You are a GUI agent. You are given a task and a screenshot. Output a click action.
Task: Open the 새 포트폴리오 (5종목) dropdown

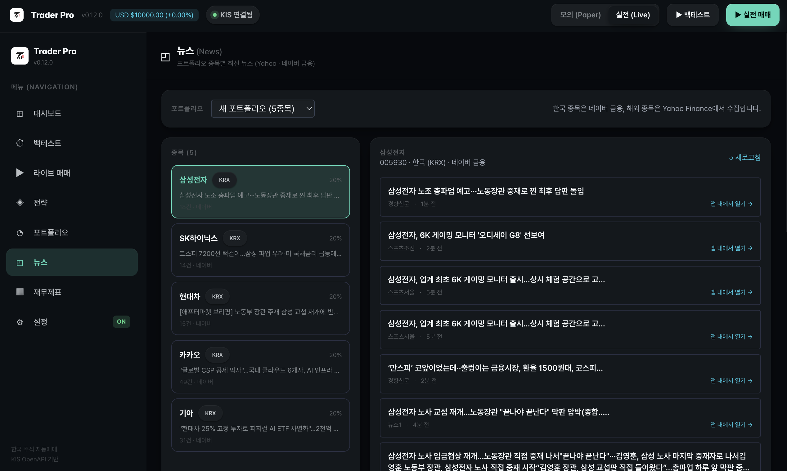(263, 109)
